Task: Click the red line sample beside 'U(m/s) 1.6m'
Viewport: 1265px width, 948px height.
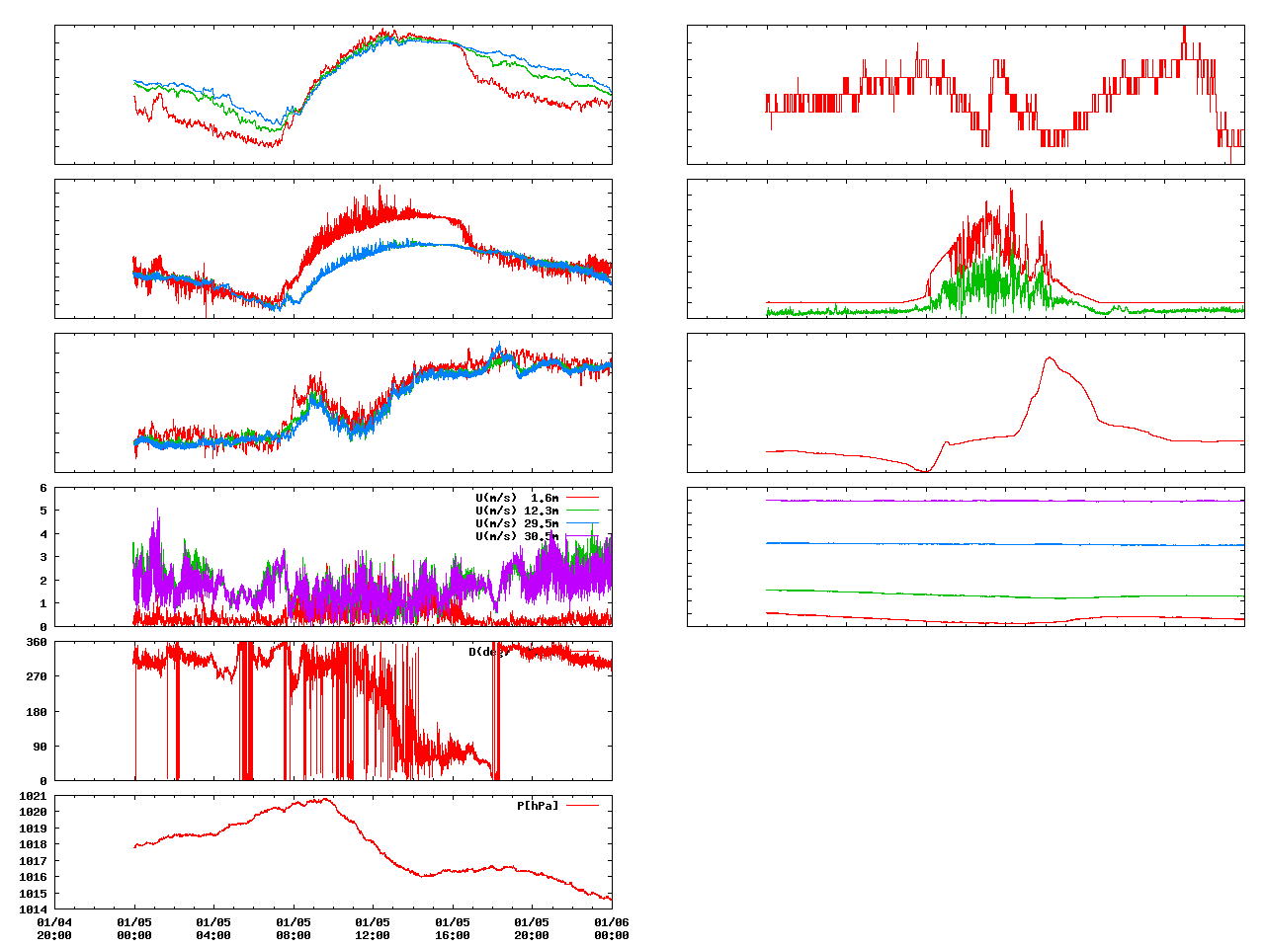Action: 582,498
